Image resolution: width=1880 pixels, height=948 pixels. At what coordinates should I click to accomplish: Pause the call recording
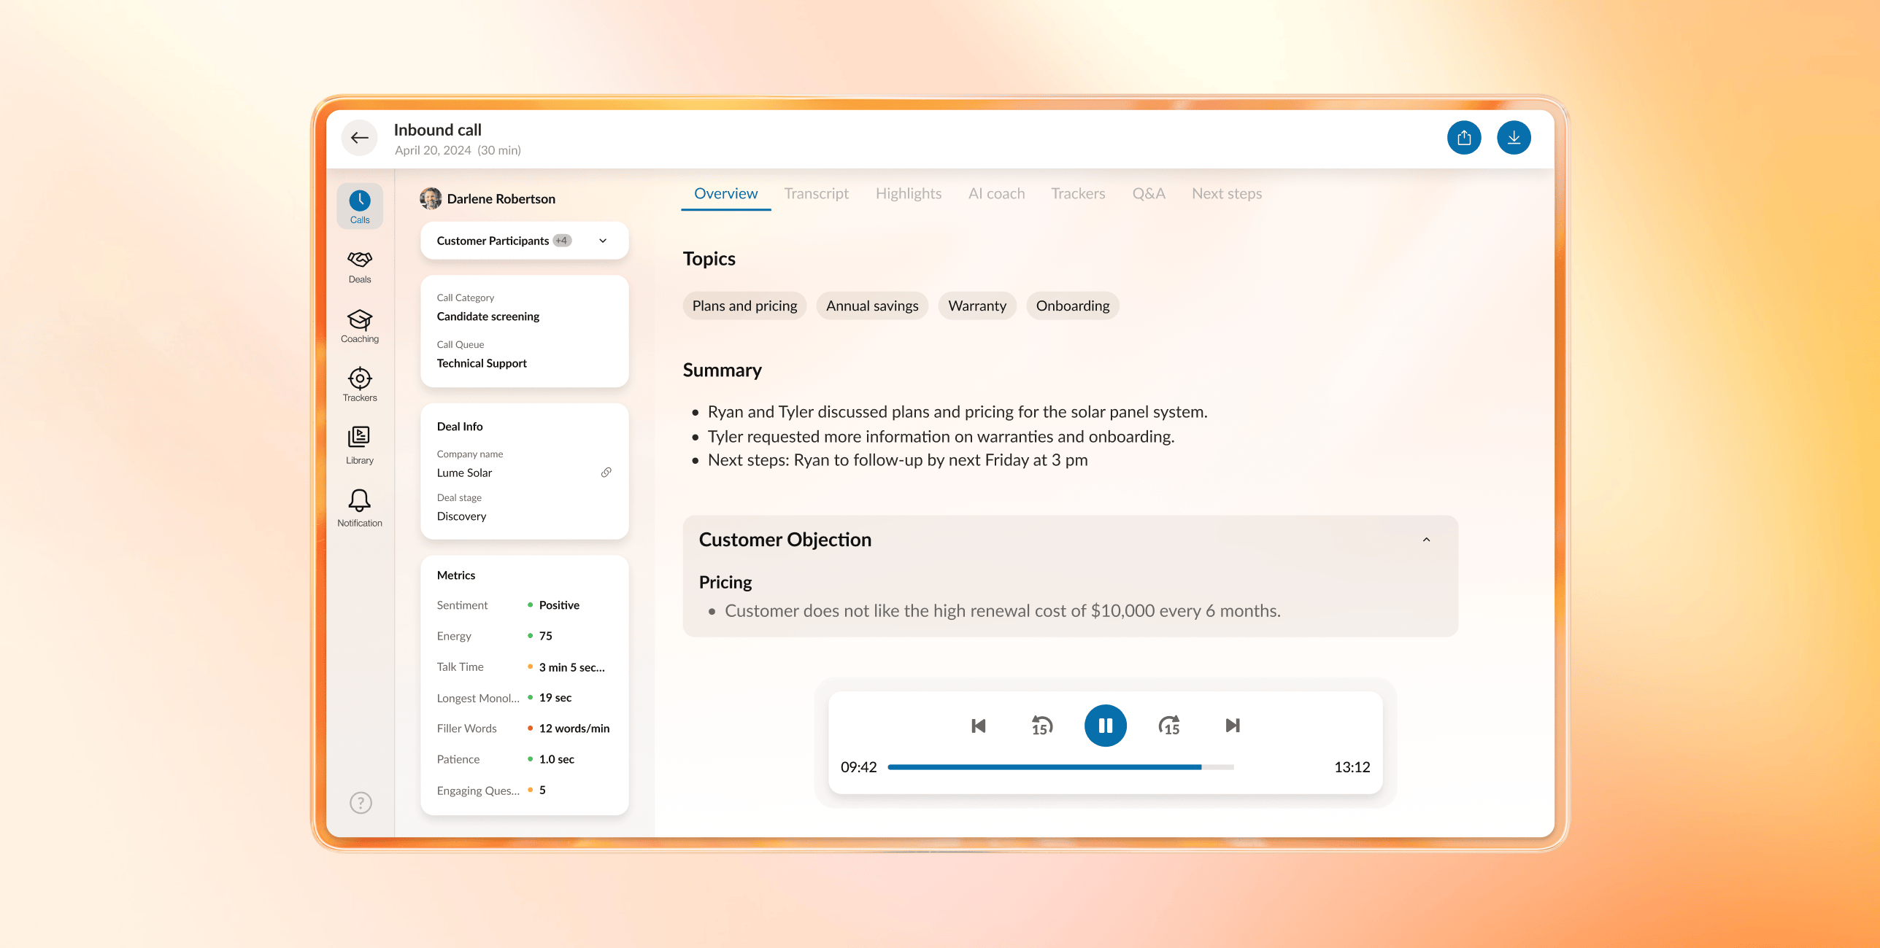(1105, 726)
